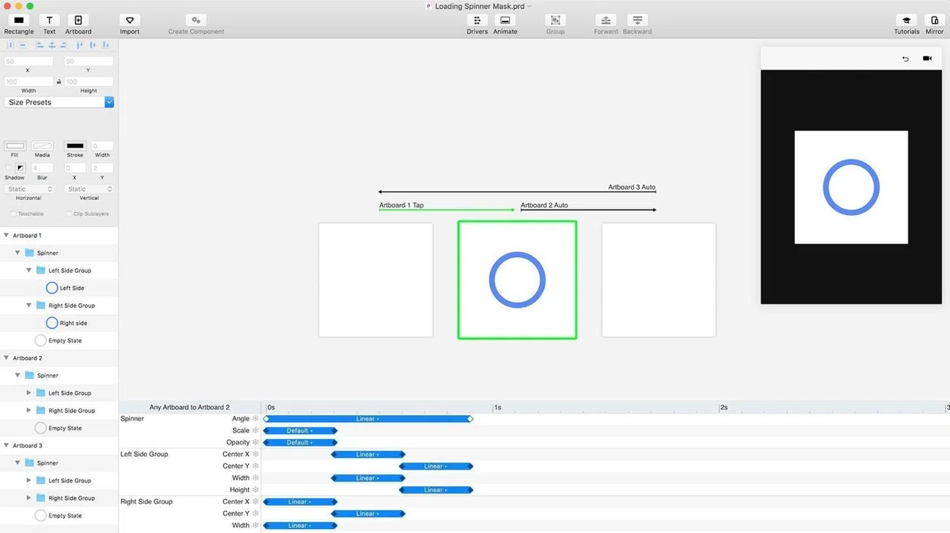
Task: Click the freeze snowflake icon for Opacity
Action: [256, 443]
